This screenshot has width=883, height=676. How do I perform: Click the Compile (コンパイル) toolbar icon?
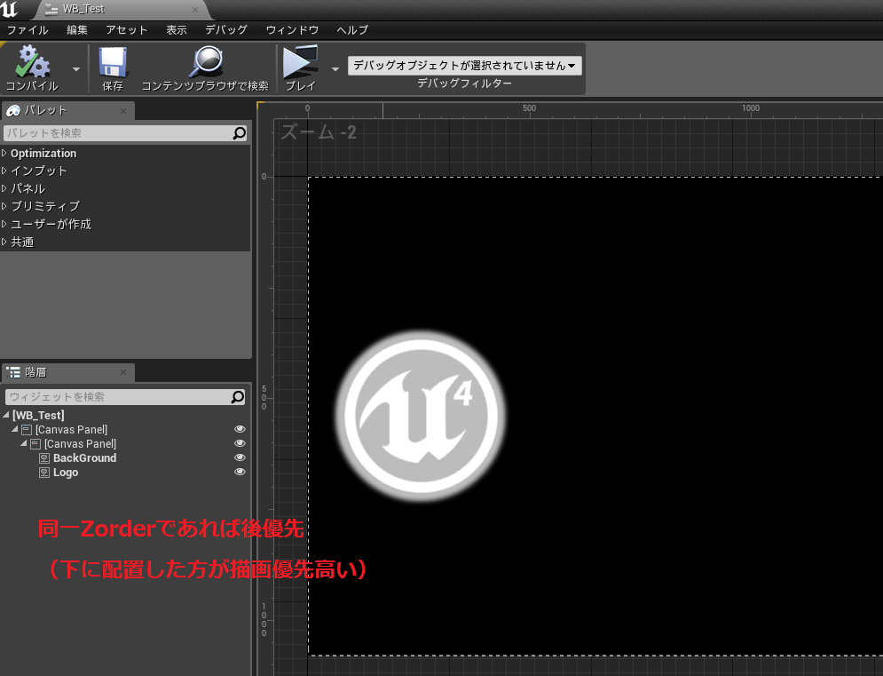pyautogui.click(x=32, y=62)
